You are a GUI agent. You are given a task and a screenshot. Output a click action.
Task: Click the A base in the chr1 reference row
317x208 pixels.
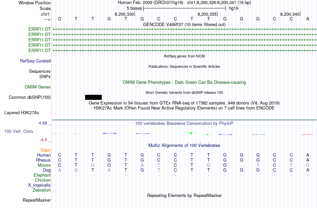coord(308,19)
